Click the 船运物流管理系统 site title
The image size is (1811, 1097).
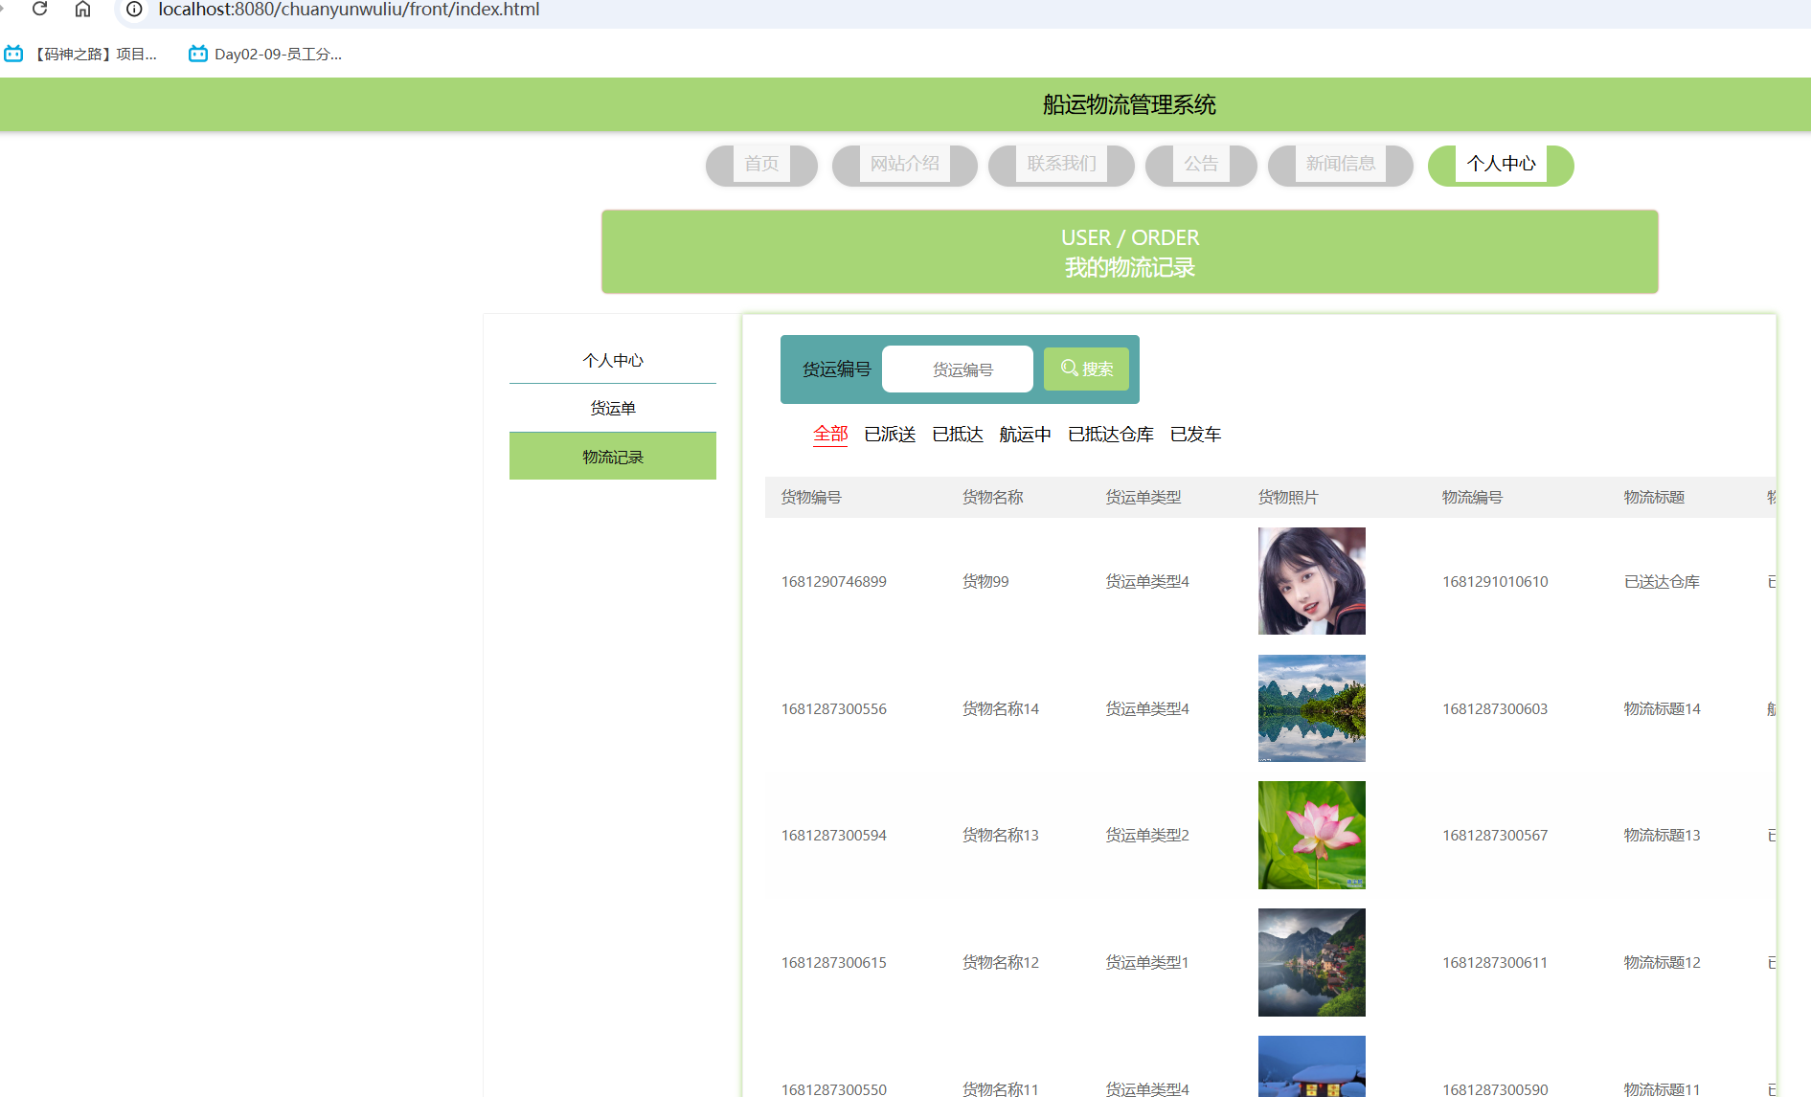tap(1129, 105)
